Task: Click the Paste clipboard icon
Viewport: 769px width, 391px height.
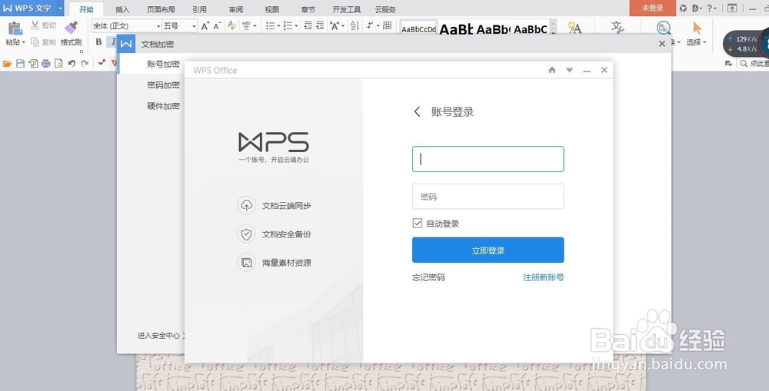Action: tap(15, 28)
